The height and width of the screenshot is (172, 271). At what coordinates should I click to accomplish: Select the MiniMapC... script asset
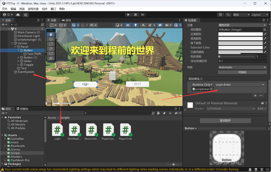(75, 131)
